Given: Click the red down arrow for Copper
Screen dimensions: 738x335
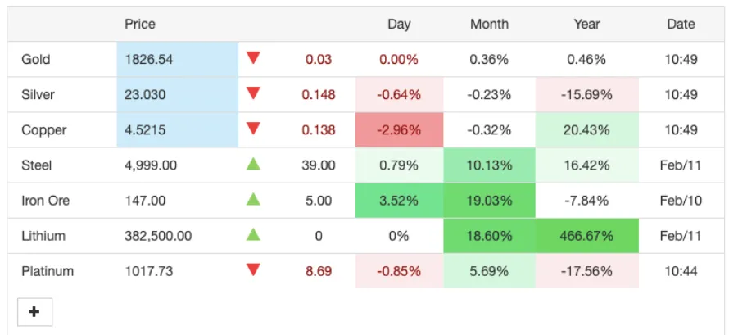Looking at the screenshot, I should coord(253,129).
